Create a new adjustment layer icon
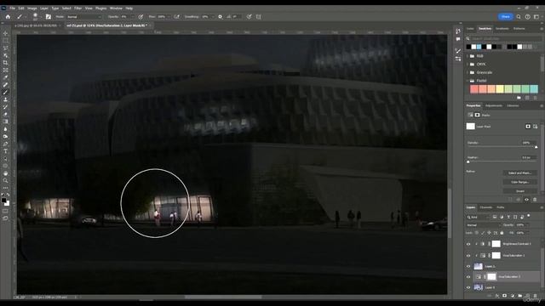 click(x=513, y=296)
